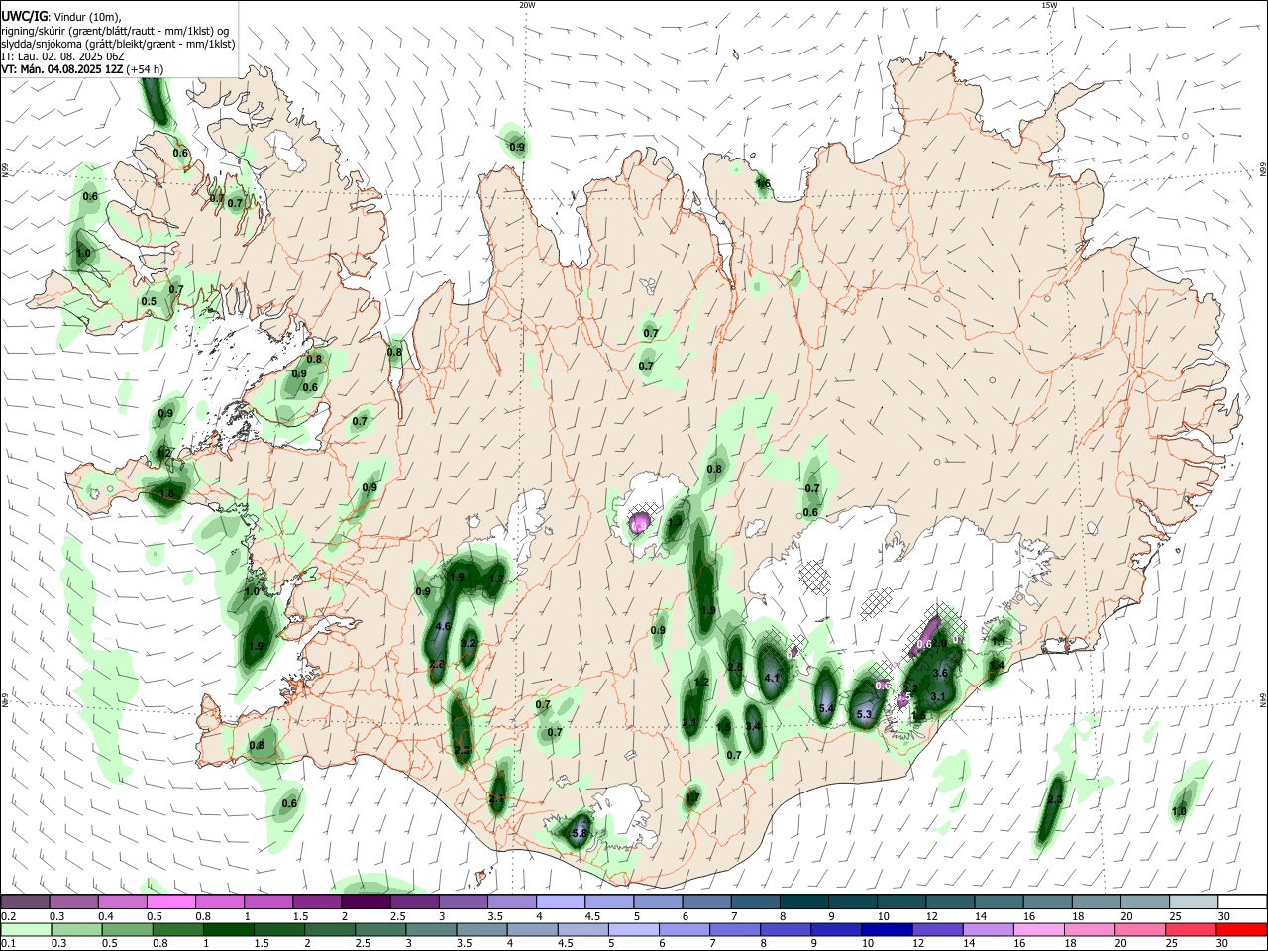Click the 15W longitude label

[1049, 5]
